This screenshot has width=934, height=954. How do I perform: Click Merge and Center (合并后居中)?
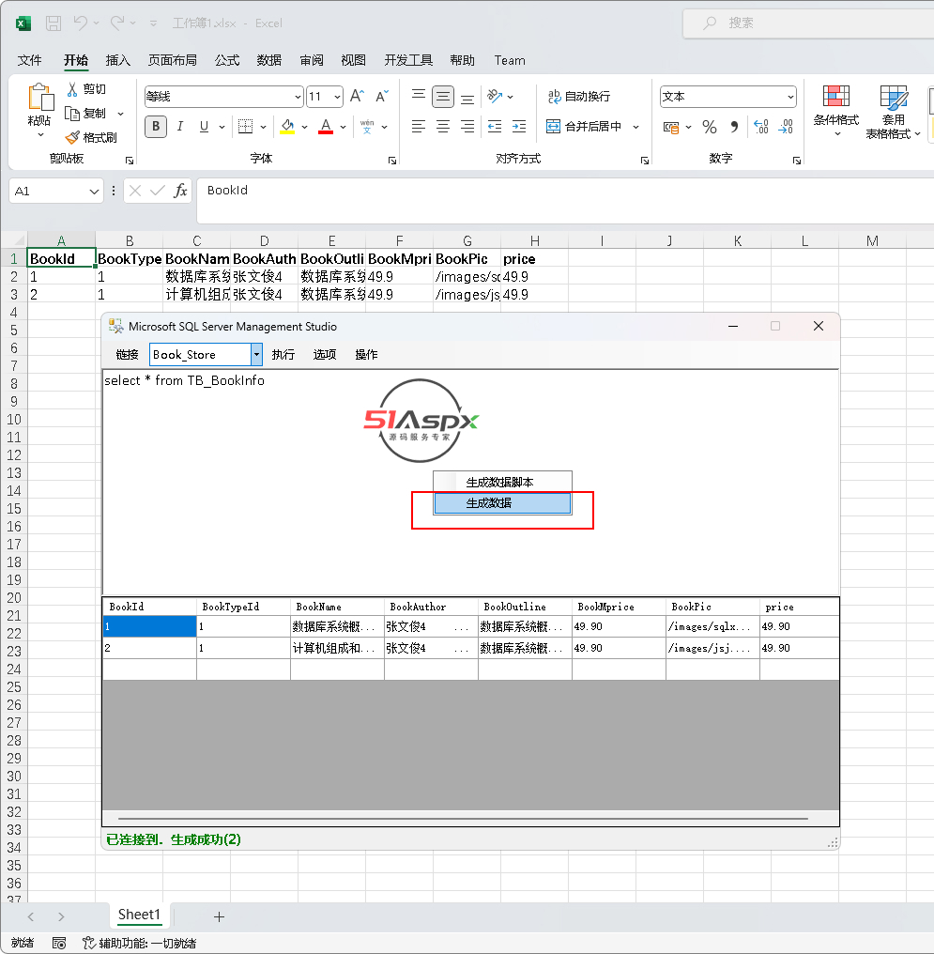coord(584,127)
